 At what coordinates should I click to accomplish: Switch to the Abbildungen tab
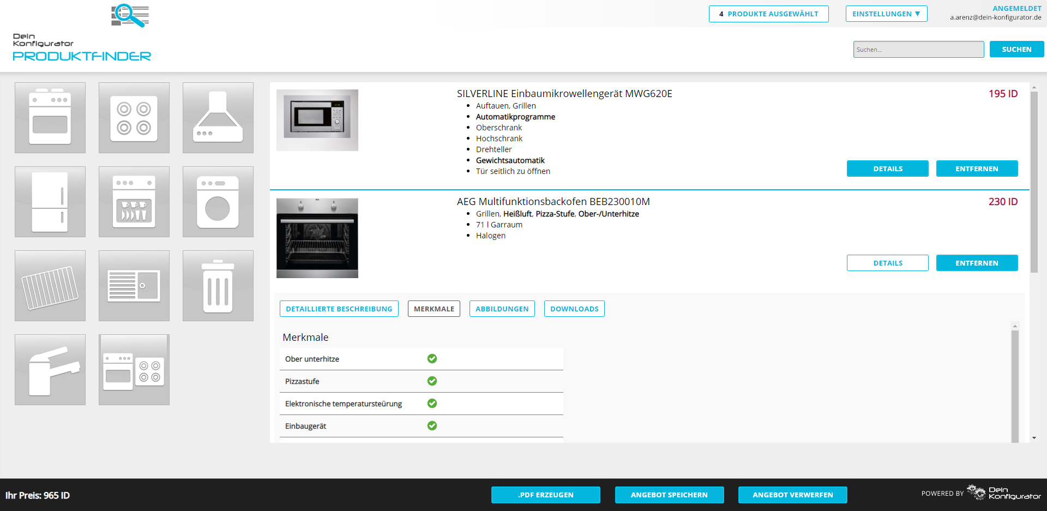point(502,309)
